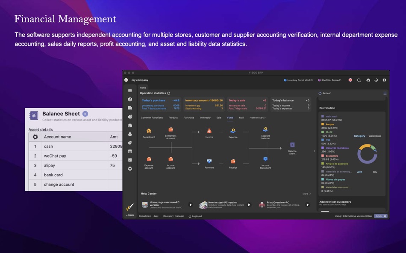Switch to the Common Functions tab
Image resolution: width=406 pixels, height=253 pixels.
tap(152, 118)
